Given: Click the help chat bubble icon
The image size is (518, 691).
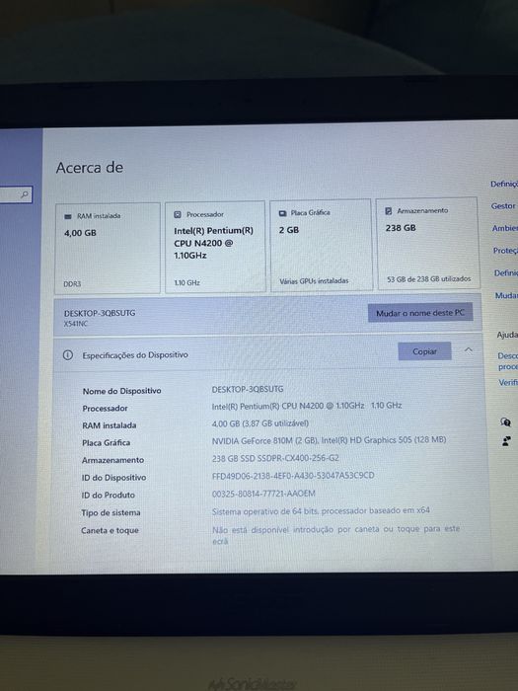Looking at the screenshot, I should pyautogui.click(x=505, y=422).
